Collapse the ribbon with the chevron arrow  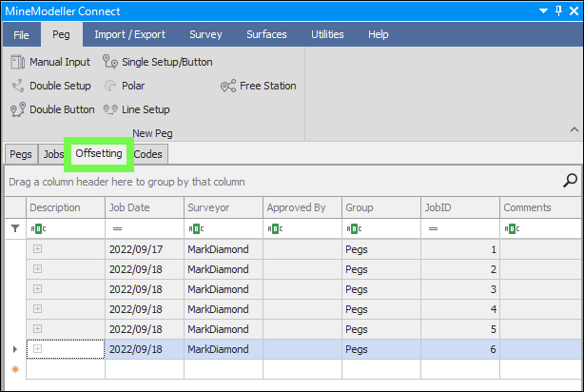click(x=574, y=129)
